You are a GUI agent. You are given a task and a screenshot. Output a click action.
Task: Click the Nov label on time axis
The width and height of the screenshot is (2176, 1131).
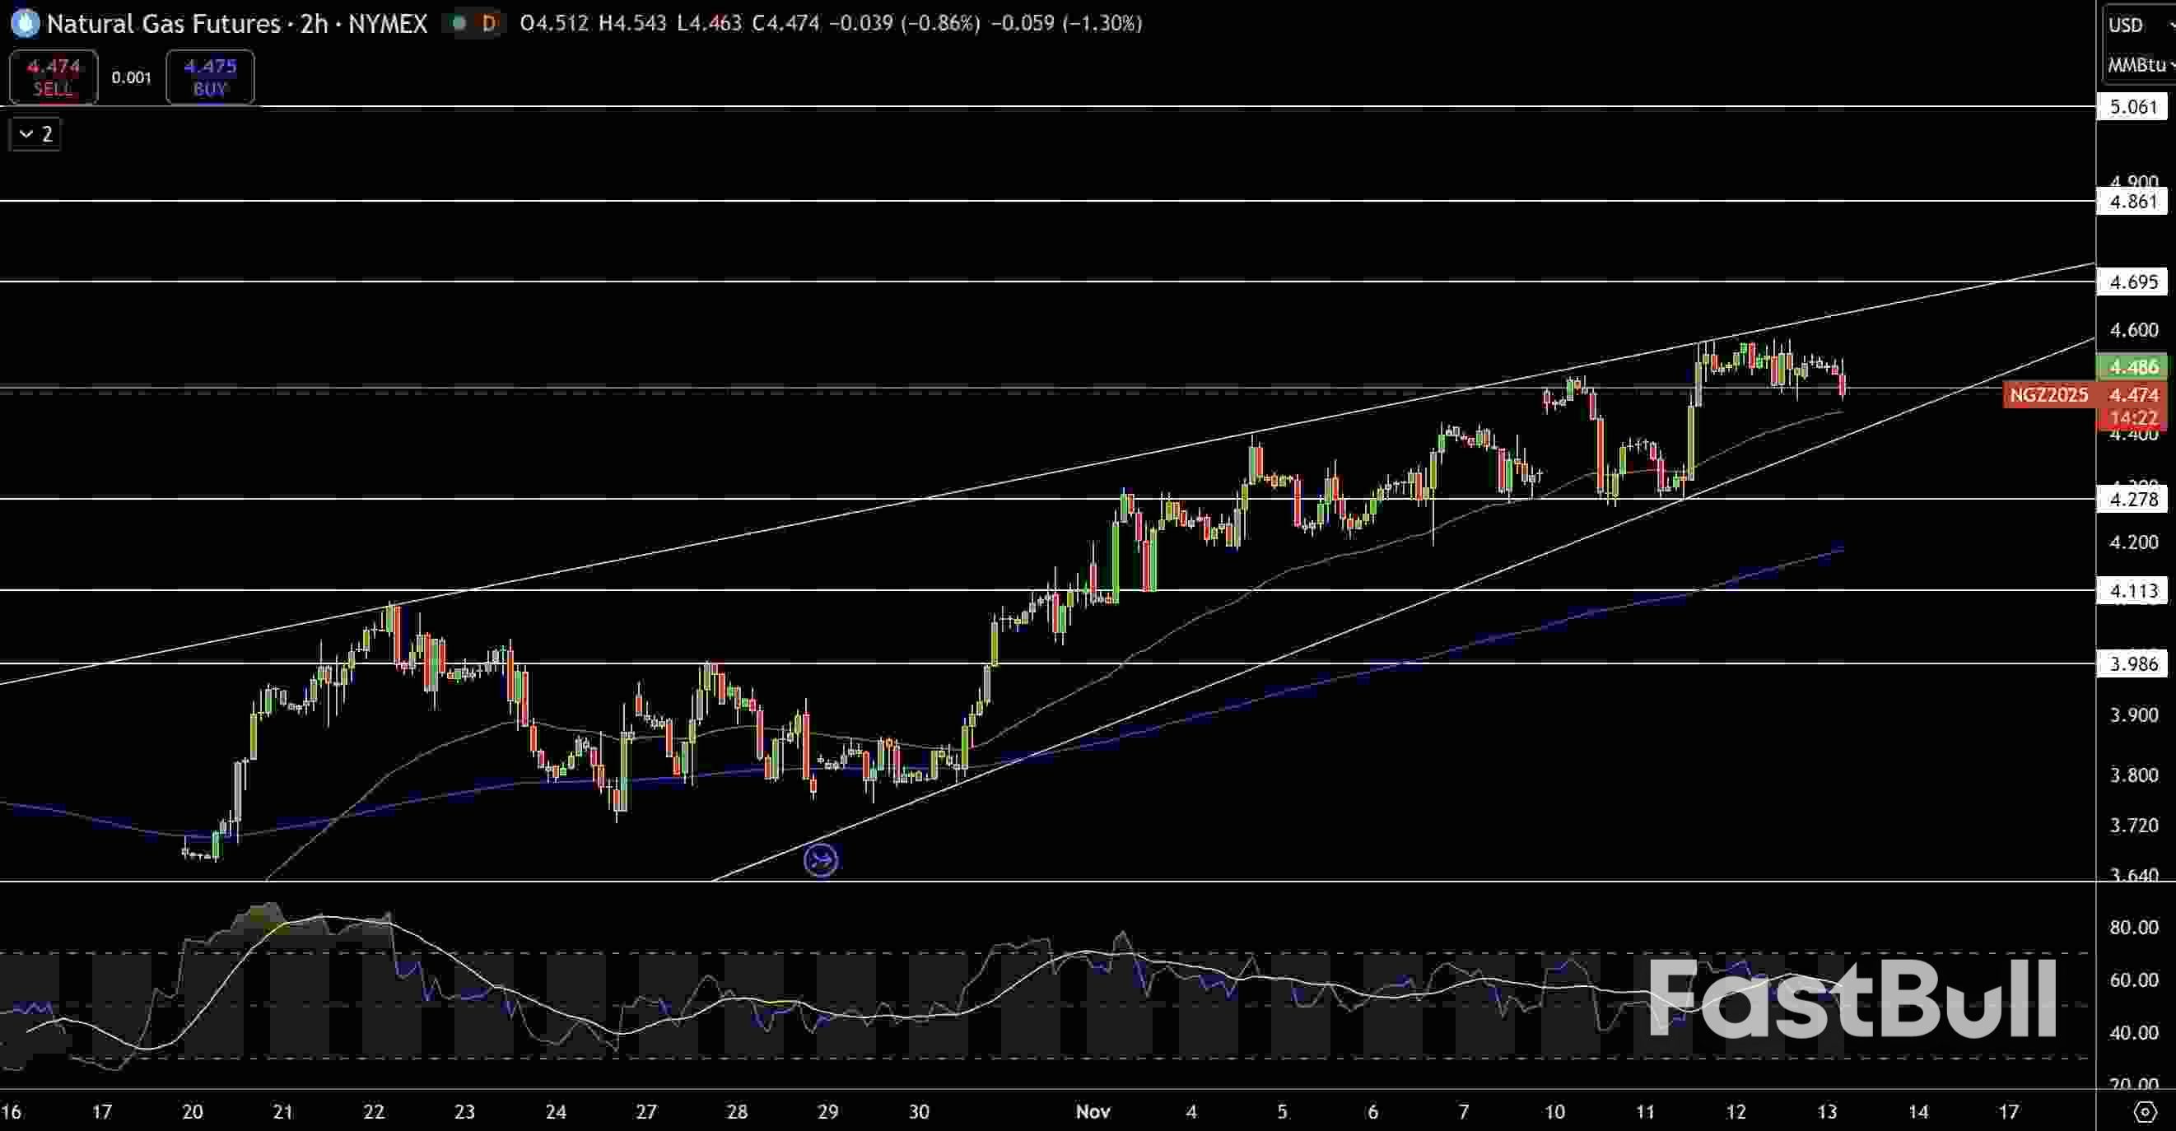(x=1093, y=1111)
